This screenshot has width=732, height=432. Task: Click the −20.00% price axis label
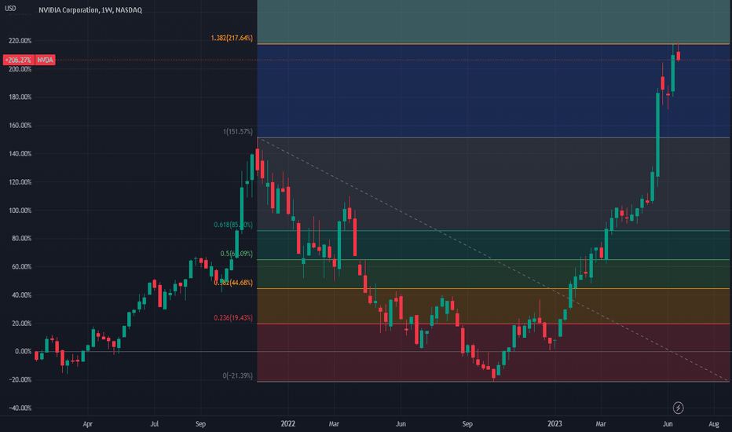coord(20,379)
